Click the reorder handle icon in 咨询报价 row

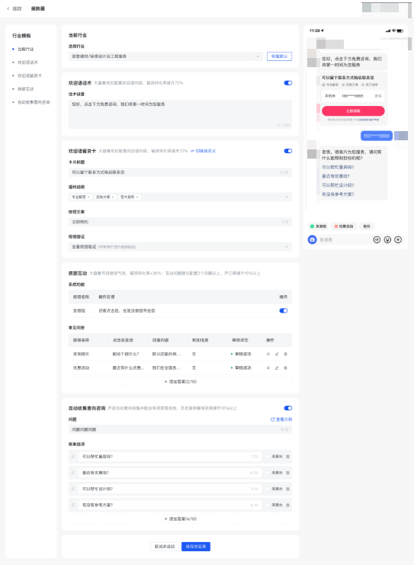(268, 355)
